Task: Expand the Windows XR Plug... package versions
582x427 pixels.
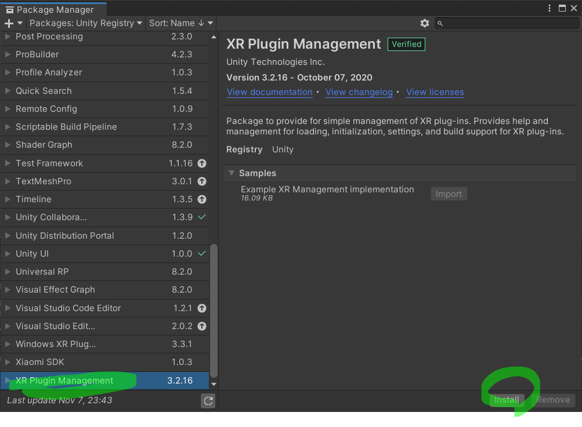Action: (x=8, y=344)
